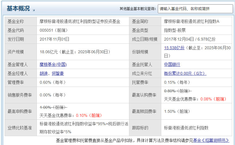Click the custody fee value 0.15%（每年）
Viewport: 235px width, 145px height.
(177, 82)
